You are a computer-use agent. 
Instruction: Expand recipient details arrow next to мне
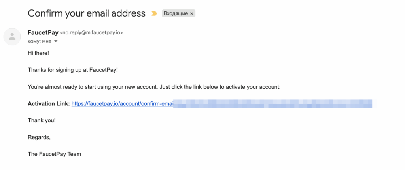pos(56,41)
